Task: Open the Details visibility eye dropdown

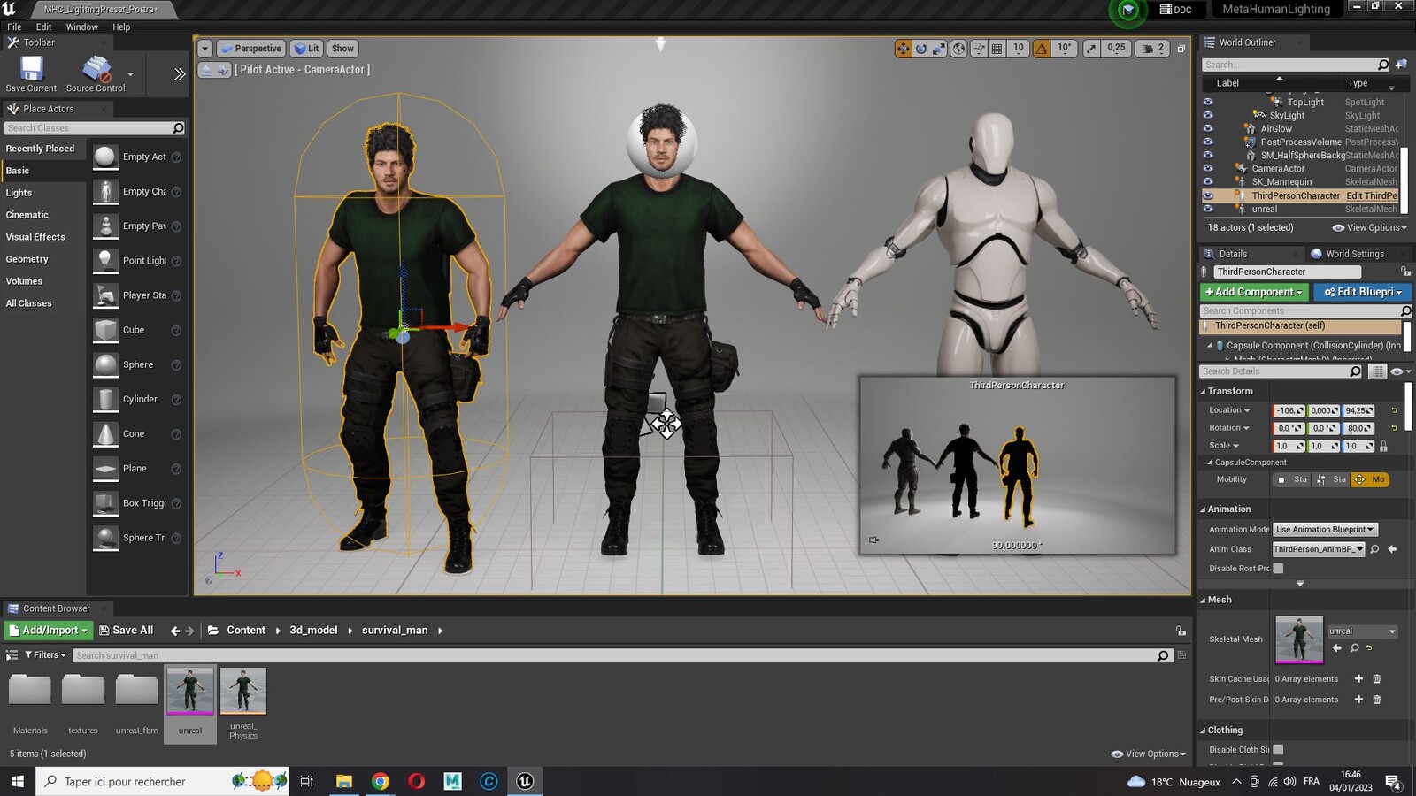Action: pos(1400,371)
